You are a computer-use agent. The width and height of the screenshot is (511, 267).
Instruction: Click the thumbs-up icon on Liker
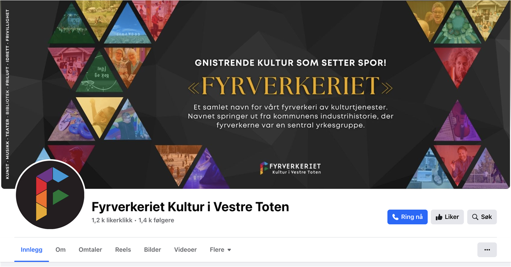click(x=439, y=217)
